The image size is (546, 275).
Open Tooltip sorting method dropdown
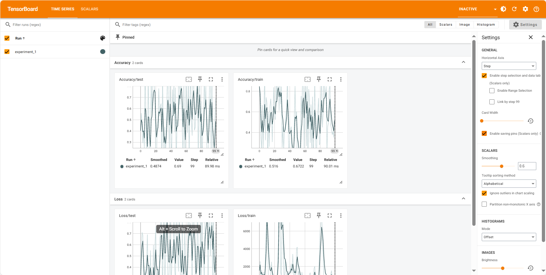(x=509, y=184)
